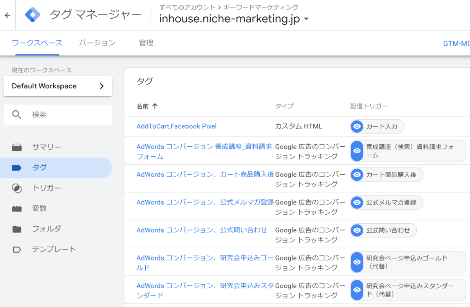Open AdWords コンバージョン 養成講座_資料請求フォーム tag
Image resolution: width=470 pixels, height=307 pixels.
pos(204,152)
